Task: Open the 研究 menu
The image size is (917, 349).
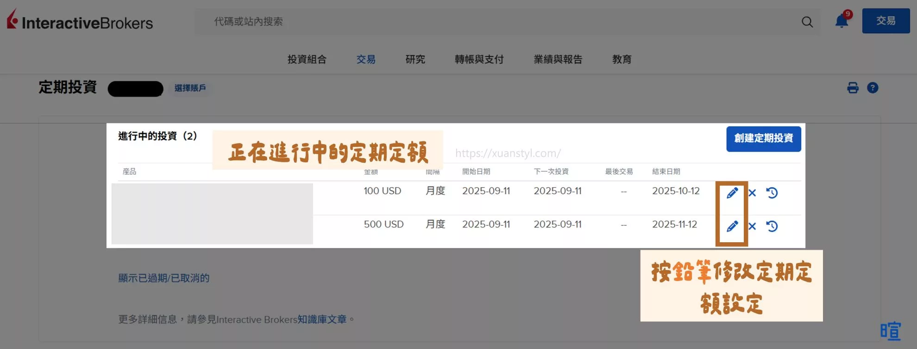Action: tap(415, 59)
